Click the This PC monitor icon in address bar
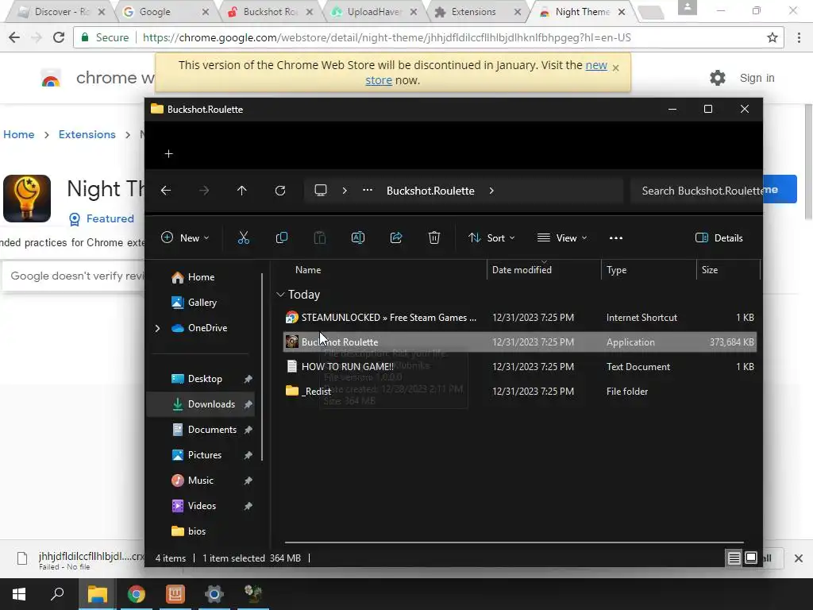 [x=321, y=191]
